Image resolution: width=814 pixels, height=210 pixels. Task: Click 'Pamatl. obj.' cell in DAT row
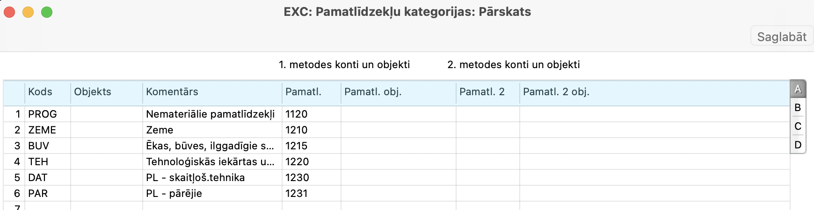(398, 178)
